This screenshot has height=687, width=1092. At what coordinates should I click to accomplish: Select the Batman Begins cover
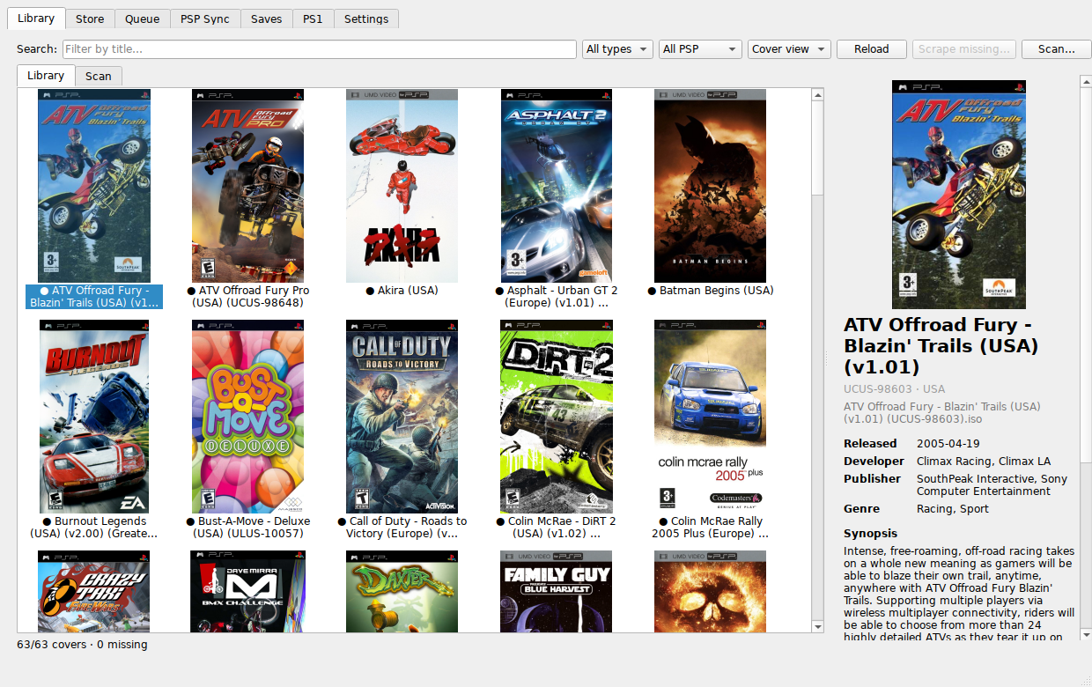coord(711,186)
